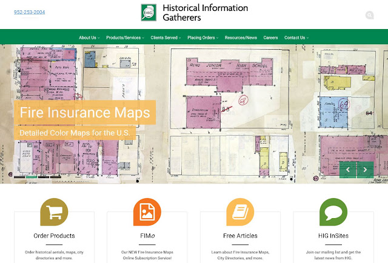Click the Order Products shopping cart icon
Viewport: 388px width, 263px height.
54,212
